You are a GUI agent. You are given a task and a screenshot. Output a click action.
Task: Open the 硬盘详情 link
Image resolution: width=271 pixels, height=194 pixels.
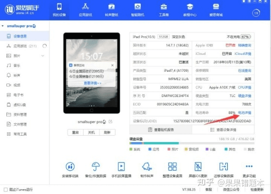click(245, 96)
